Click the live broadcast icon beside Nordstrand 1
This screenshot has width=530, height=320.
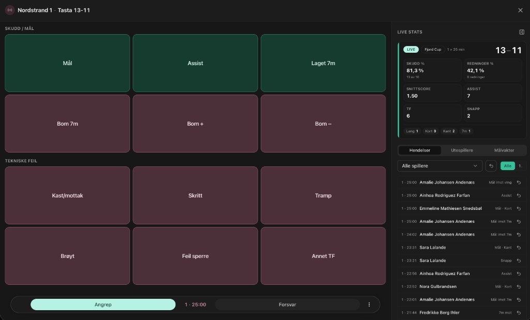[10, 10]
